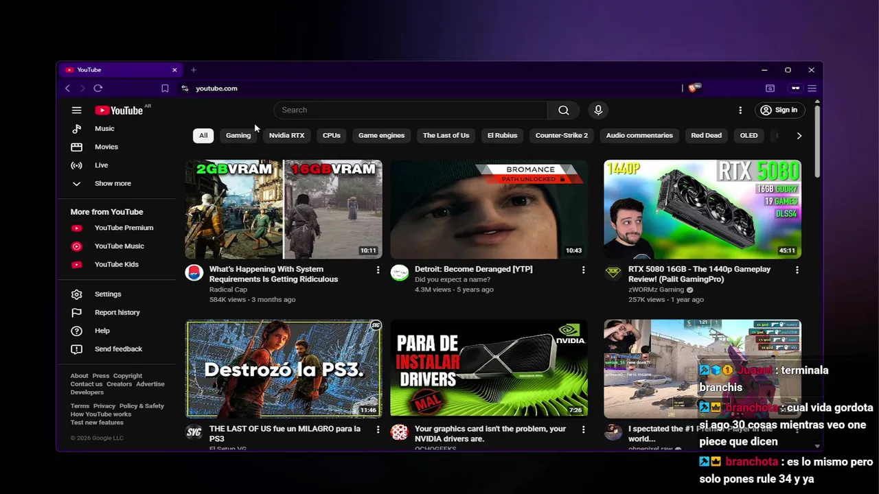The width and height of the screenshot is (879, 494).
Task: Open options menu for Detroit: Become Deranged video
Action: pos(584,270)
